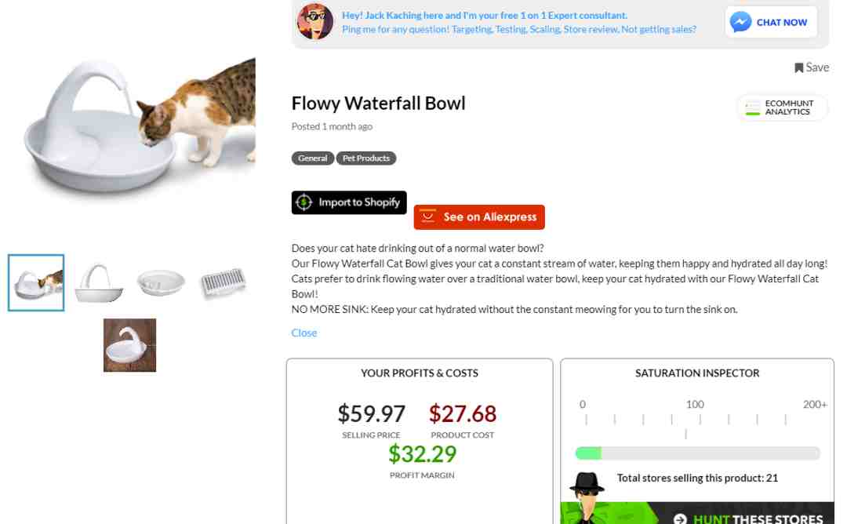The width and height of the screenshot is (847, 524).
Task: Click the Save bookmark icon
Action: pyautogui.click(x=798, y=67)
